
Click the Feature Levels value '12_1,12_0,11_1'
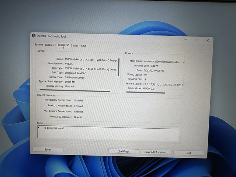tap(163, 85)
